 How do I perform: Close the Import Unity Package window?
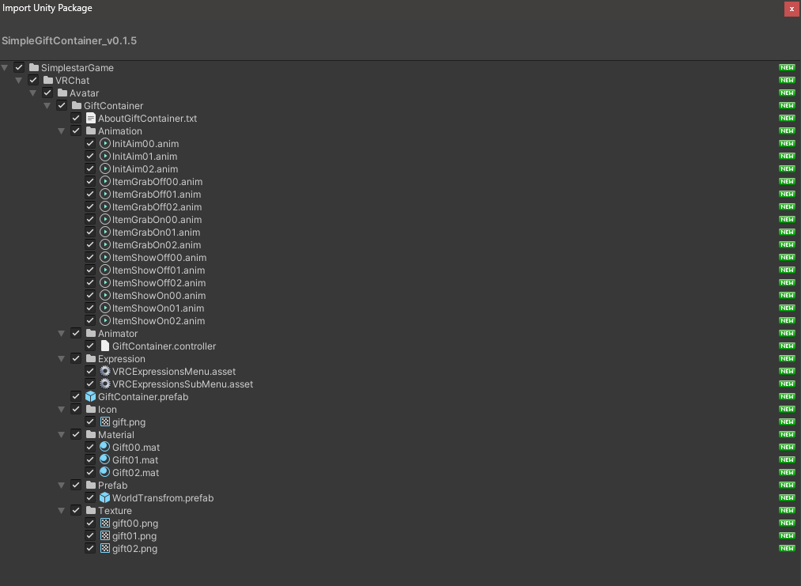(792, 9)
